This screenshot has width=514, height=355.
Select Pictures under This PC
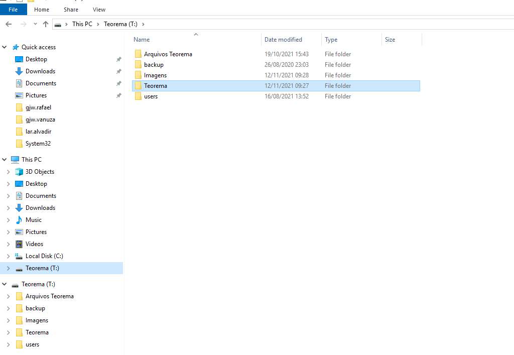tap(36, 232)
